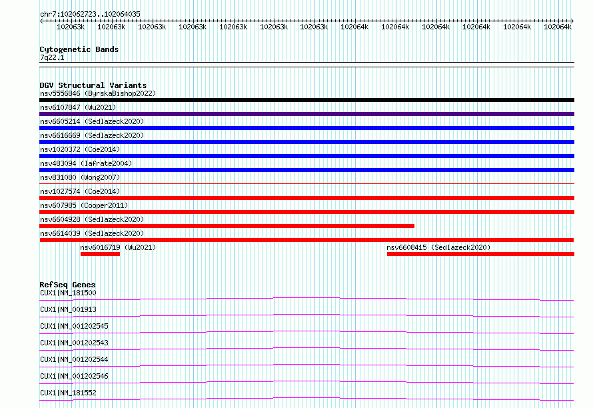Click the RefSeq Genes track title
The width and height of the screenshot is (593, 408).
pos(68,285)
